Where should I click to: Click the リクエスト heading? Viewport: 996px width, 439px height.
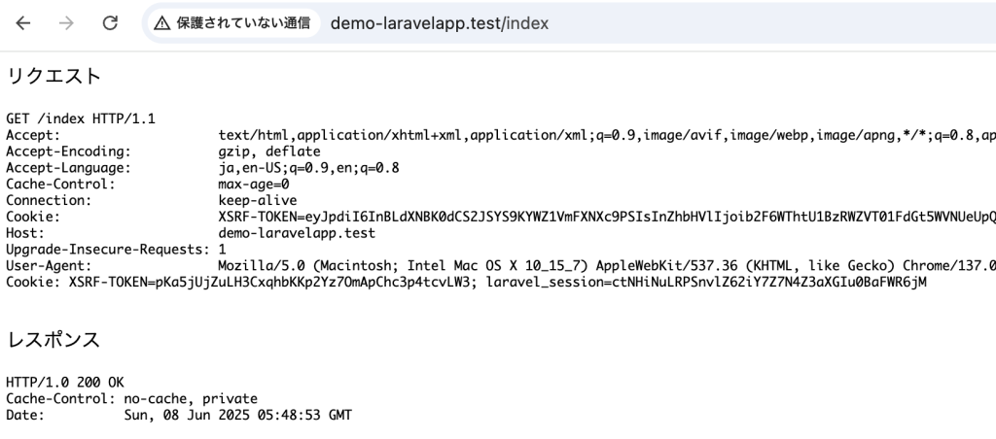point(54,76)
